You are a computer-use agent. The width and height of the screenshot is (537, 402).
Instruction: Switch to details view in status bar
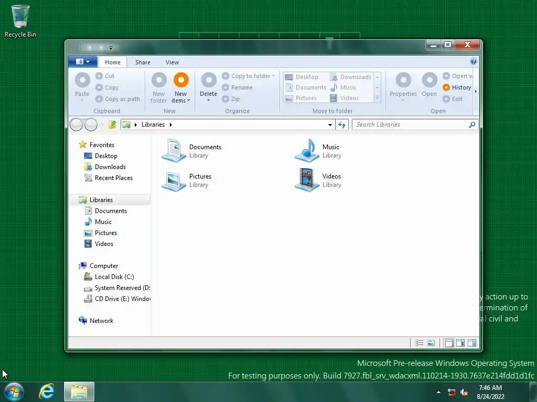pyautogui.click(x=419, y=343)
